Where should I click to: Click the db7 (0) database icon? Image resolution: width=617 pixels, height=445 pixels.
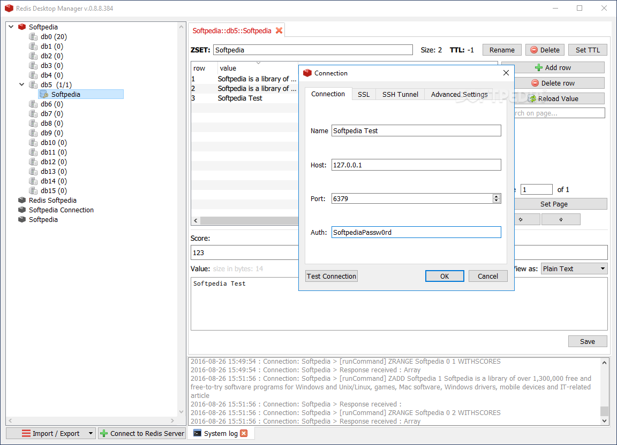pyautogui.click(x=33, y=113)
